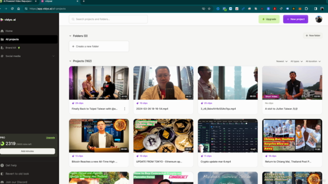Open the All duration filter dropdown

[313, 61]
